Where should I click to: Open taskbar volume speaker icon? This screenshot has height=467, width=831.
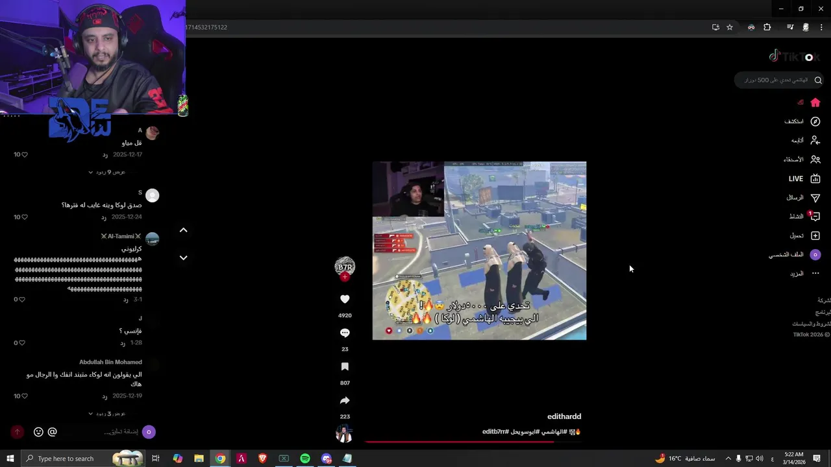(x=760, y=459)
